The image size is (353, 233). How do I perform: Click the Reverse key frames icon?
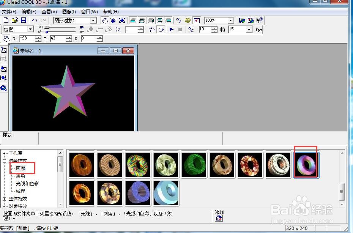pyautogui.click(x=109, y=29)
